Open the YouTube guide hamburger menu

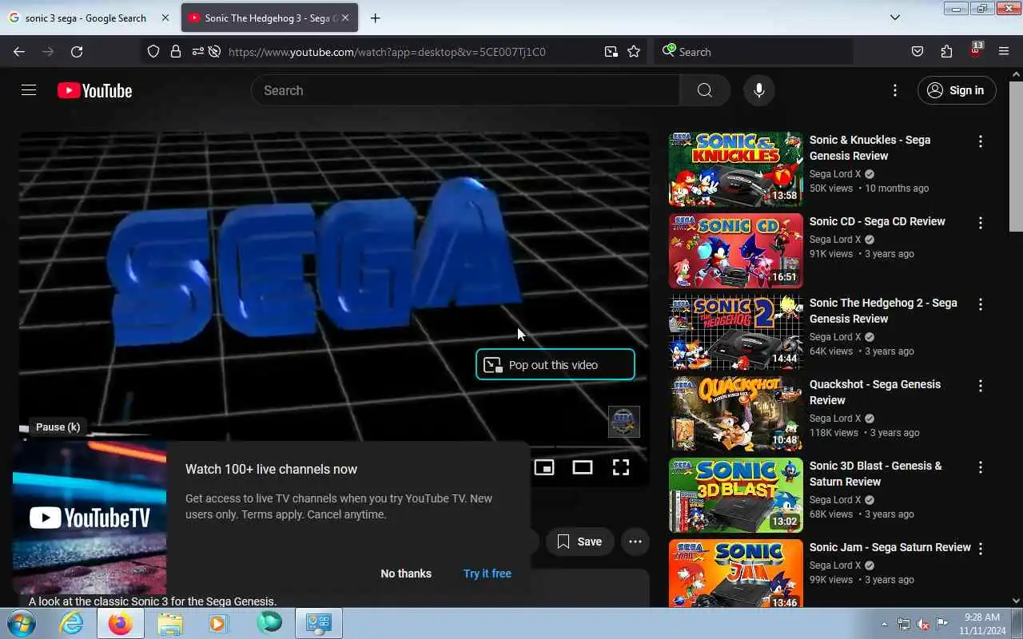(29, 90)
